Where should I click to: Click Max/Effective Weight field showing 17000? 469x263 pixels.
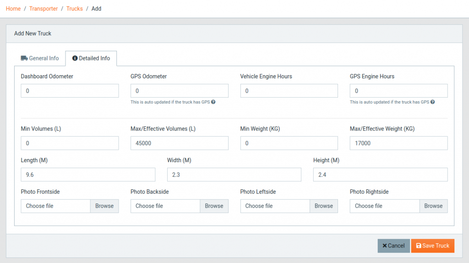(399, 143)
